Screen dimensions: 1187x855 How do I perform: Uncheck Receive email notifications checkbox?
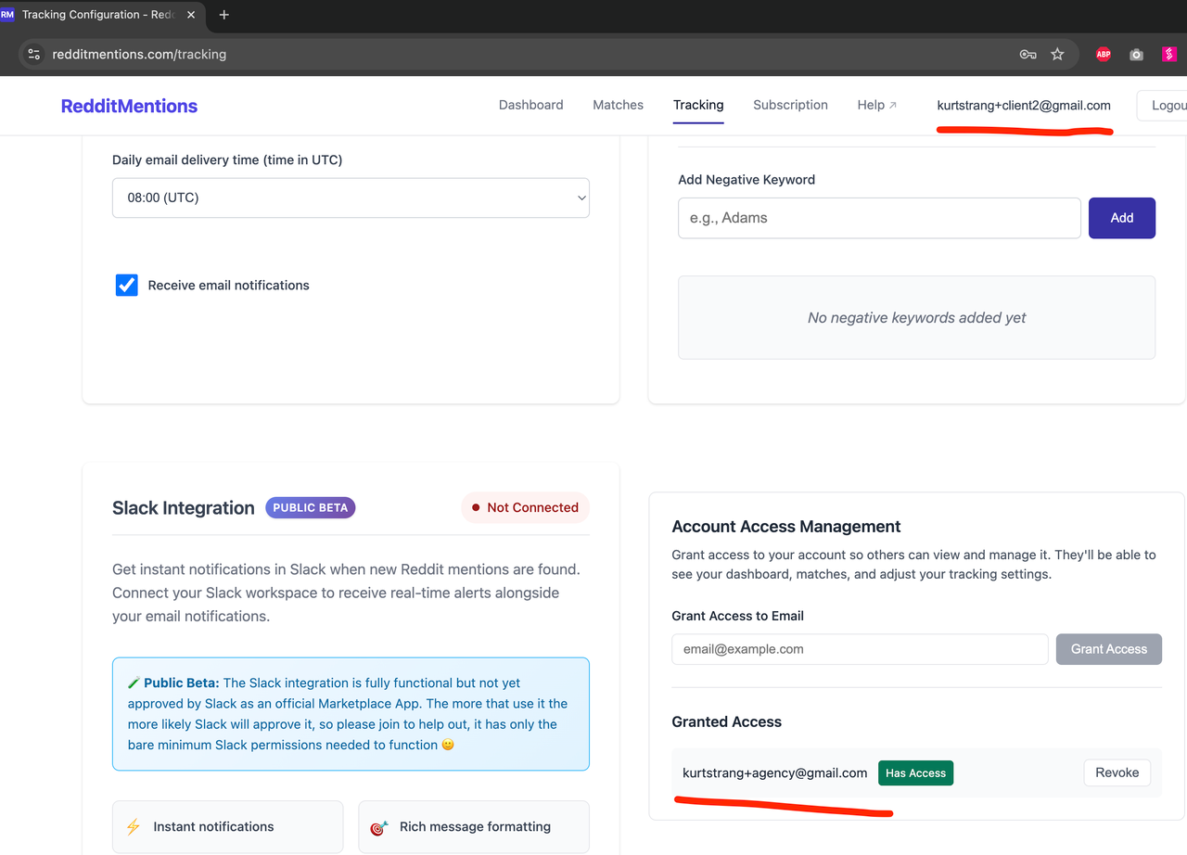[x=127, y=285]
